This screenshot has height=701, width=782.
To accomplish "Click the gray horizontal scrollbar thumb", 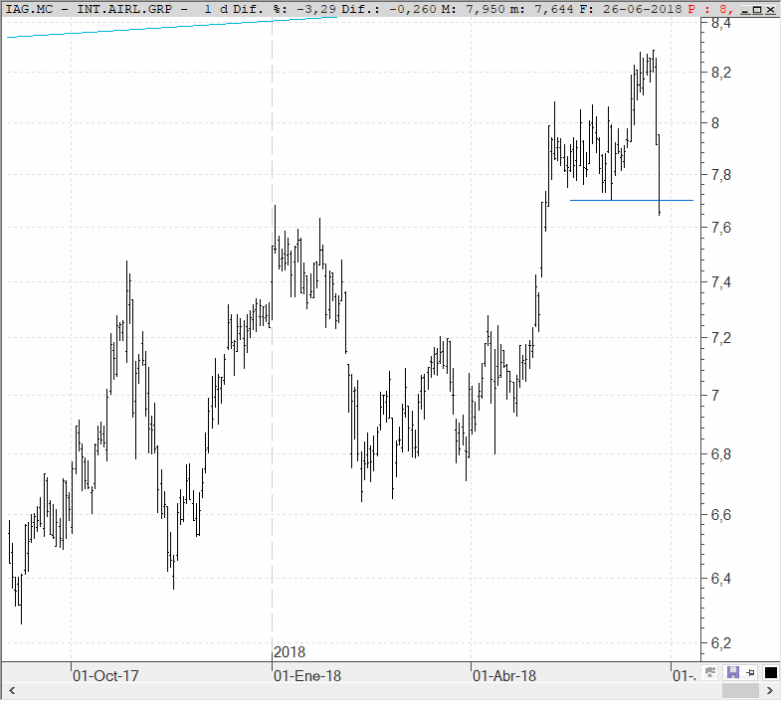I will 740,690.
